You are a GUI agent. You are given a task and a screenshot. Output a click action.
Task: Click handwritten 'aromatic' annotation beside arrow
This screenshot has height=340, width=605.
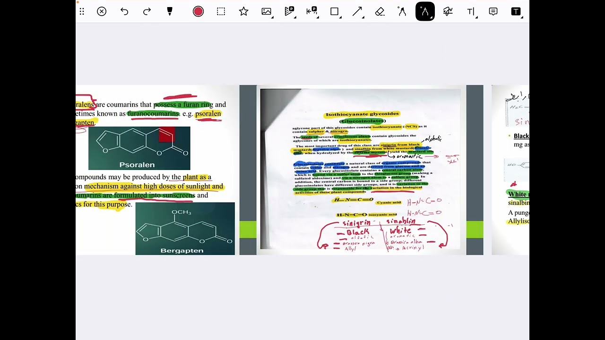pyautogui.click(x=409, y=156)
